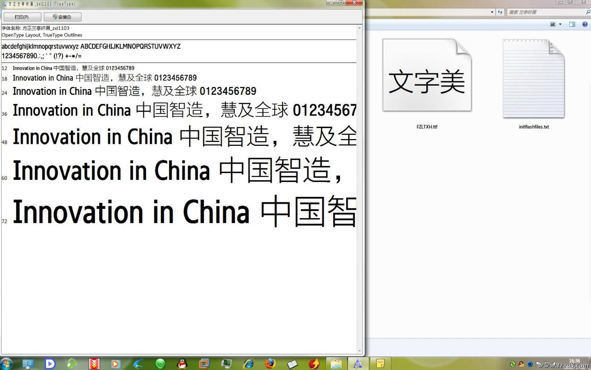This screenshot has width=591, height=370.
Task: Click the 72-point Innovation in China sample
Action: 185,211
